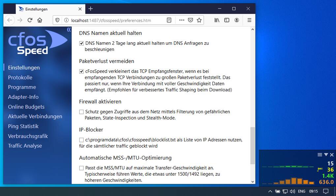Click the taskbar clock 09:15
This screenshot has height=196, width=336.
click(x=313, y=191)
